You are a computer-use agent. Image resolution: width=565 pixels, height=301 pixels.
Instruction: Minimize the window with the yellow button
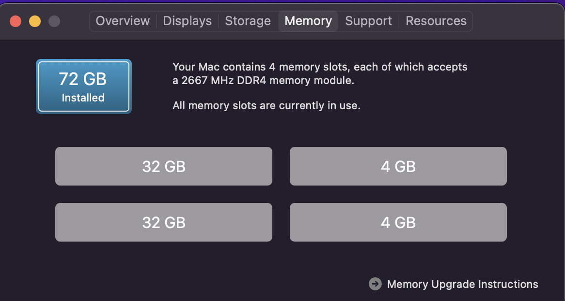point(35,21)
